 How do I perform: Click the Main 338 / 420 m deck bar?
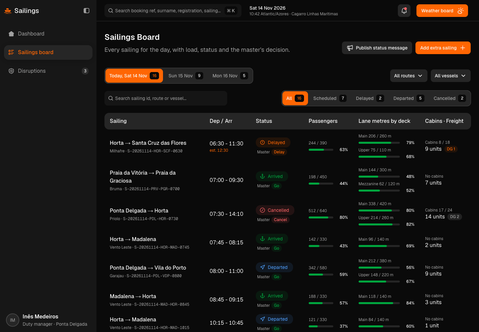pyautogui.click(x=379, y=210)
